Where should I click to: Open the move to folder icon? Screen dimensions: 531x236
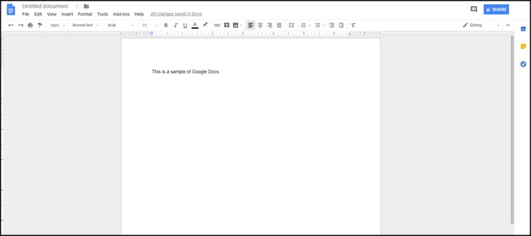[87, 6]
